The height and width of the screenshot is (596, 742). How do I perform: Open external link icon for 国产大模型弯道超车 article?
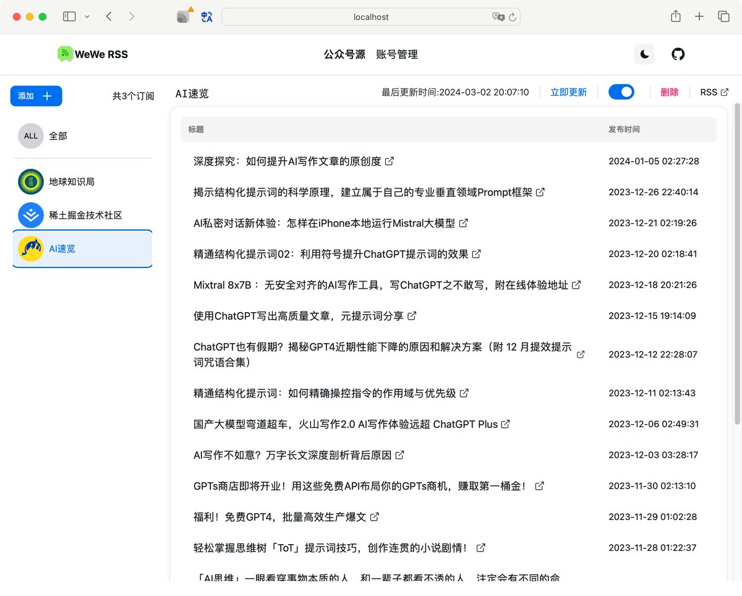506,424
